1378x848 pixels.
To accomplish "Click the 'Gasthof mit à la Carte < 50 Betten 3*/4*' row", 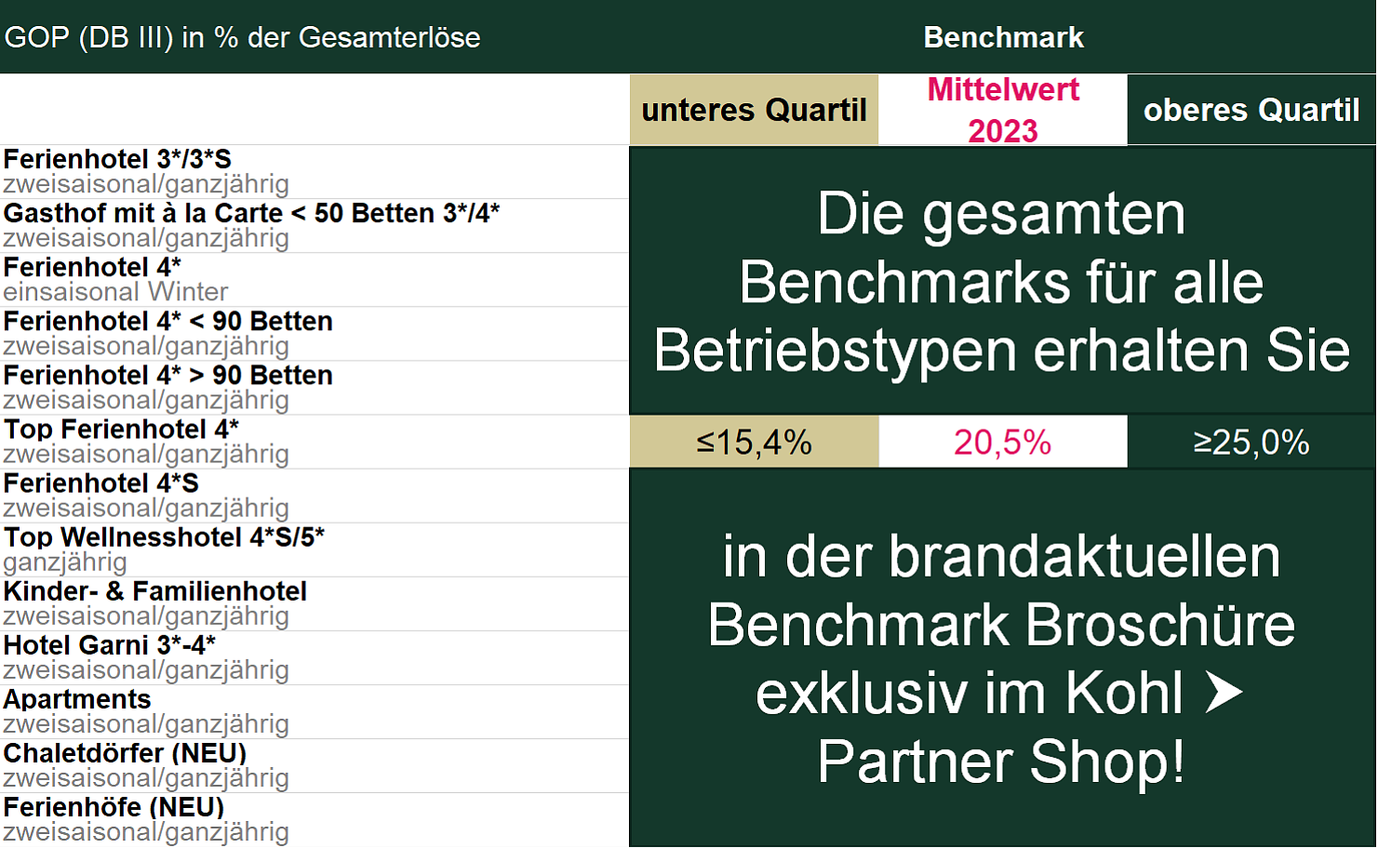I will 314,226.
